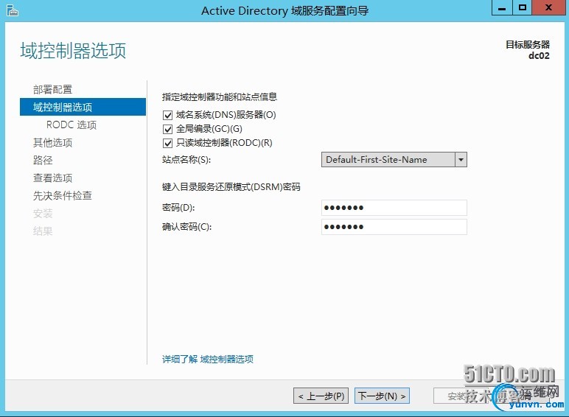Open 其他选项 step in sidebar

[x=52, y=142]
